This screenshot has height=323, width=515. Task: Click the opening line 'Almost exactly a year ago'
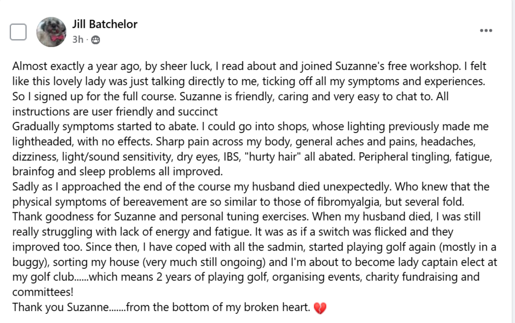tap(69, 67)
